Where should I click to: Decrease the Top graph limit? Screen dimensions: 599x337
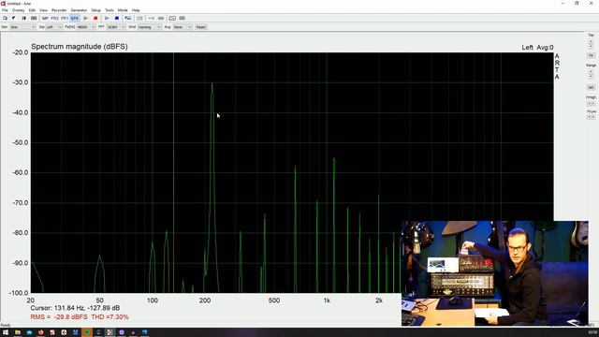(591, 46)
